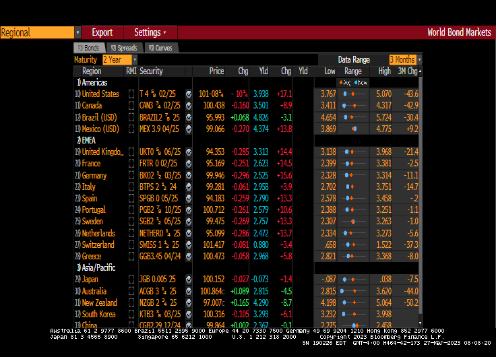
Task: Expand the Regional dropdown
Action: (77, 32)
